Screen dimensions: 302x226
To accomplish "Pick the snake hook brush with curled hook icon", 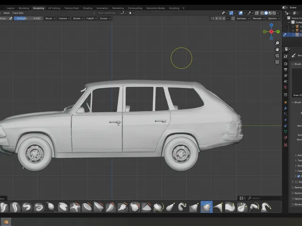I will point(182,207).
